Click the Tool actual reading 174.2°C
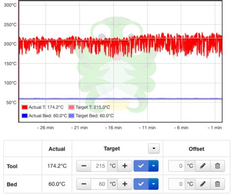This screenshot has width=233, height=194. pos(57,166)
